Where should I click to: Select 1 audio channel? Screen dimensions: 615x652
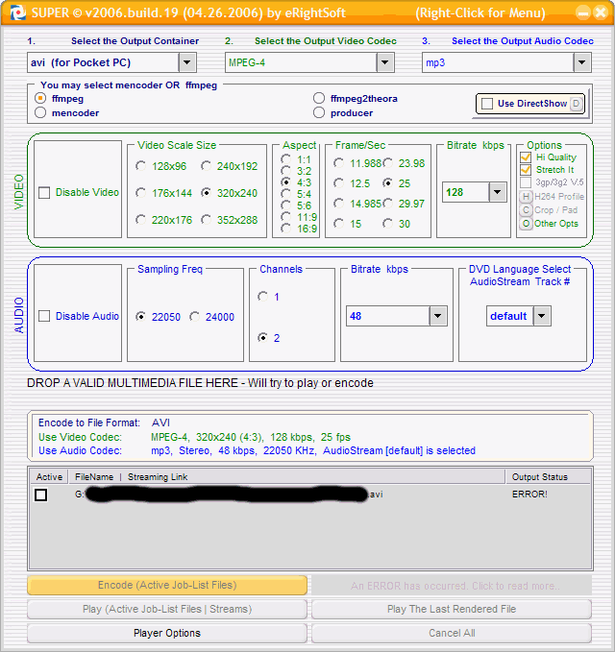pyautogui.click(x=262, y=297)
